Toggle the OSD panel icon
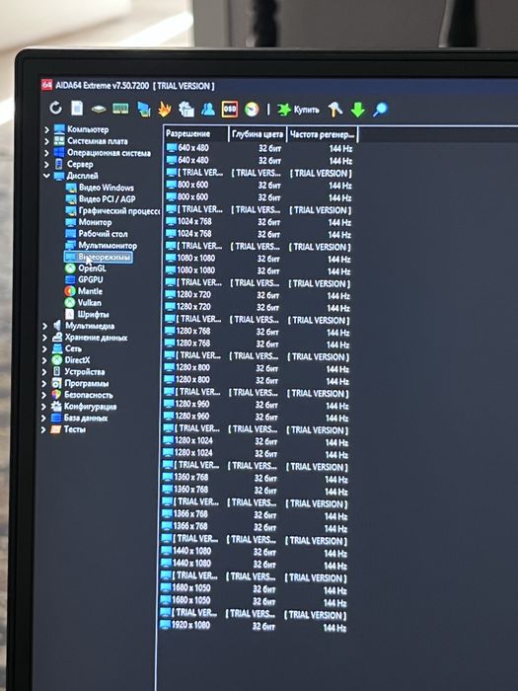Viewport: 518px width, 691px height. click(x=230, y=109)
